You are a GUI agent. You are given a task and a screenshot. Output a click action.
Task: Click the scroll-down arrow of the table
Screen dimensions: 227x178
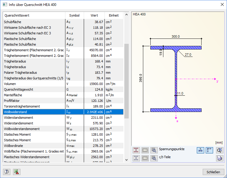[x=126, y=160]
